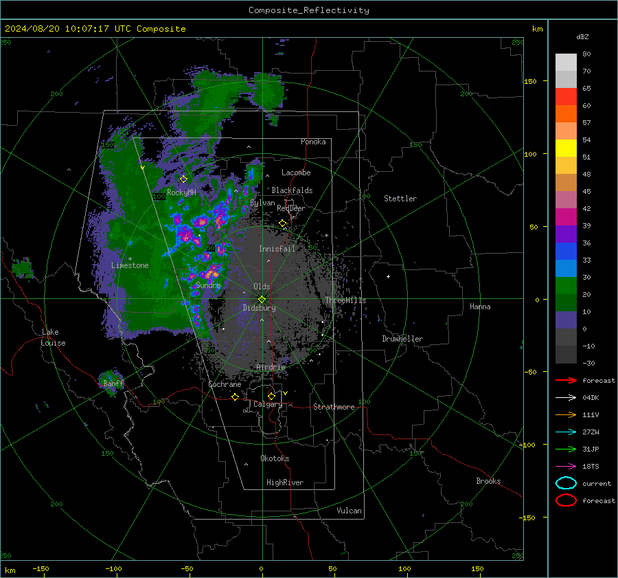Click the Stettler label
This screenshot has height=578, width=618.
coord(400,199)
